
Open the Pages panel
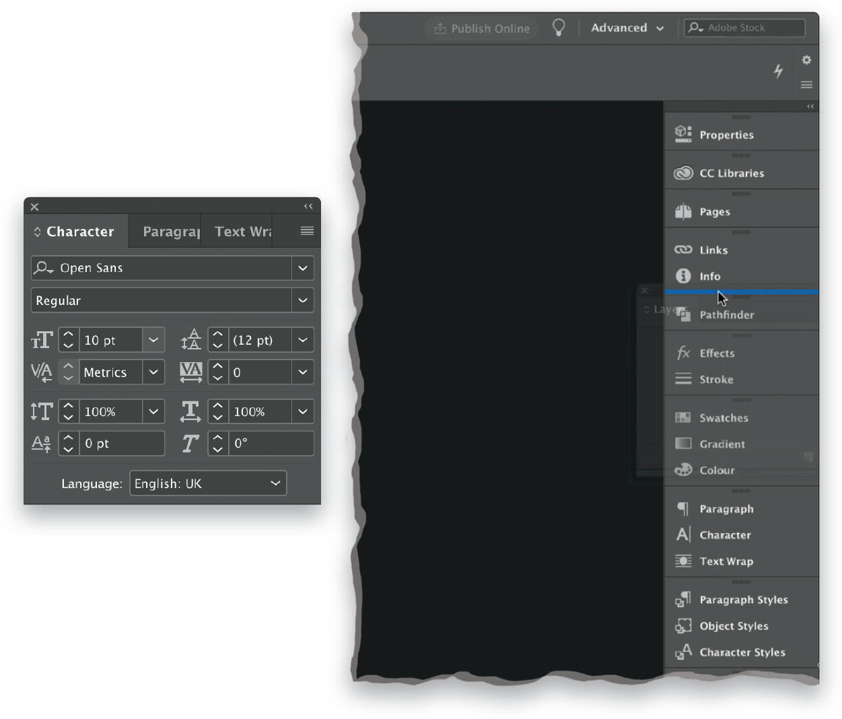[x=715, y=211]
